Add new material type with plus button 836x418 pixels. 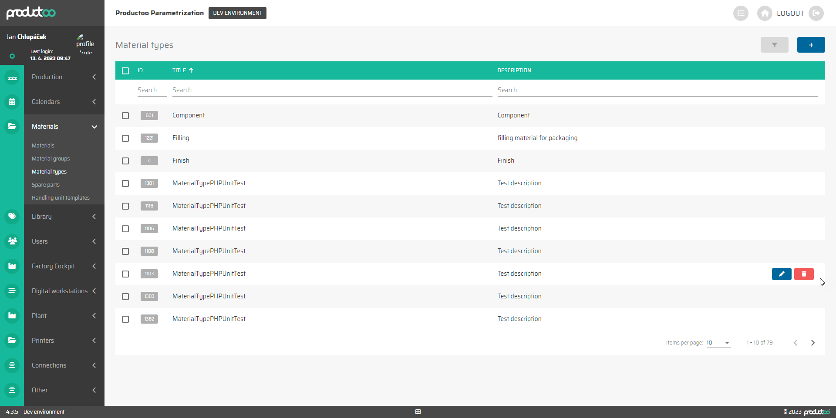pyautogui.click(x=811, y=45)
